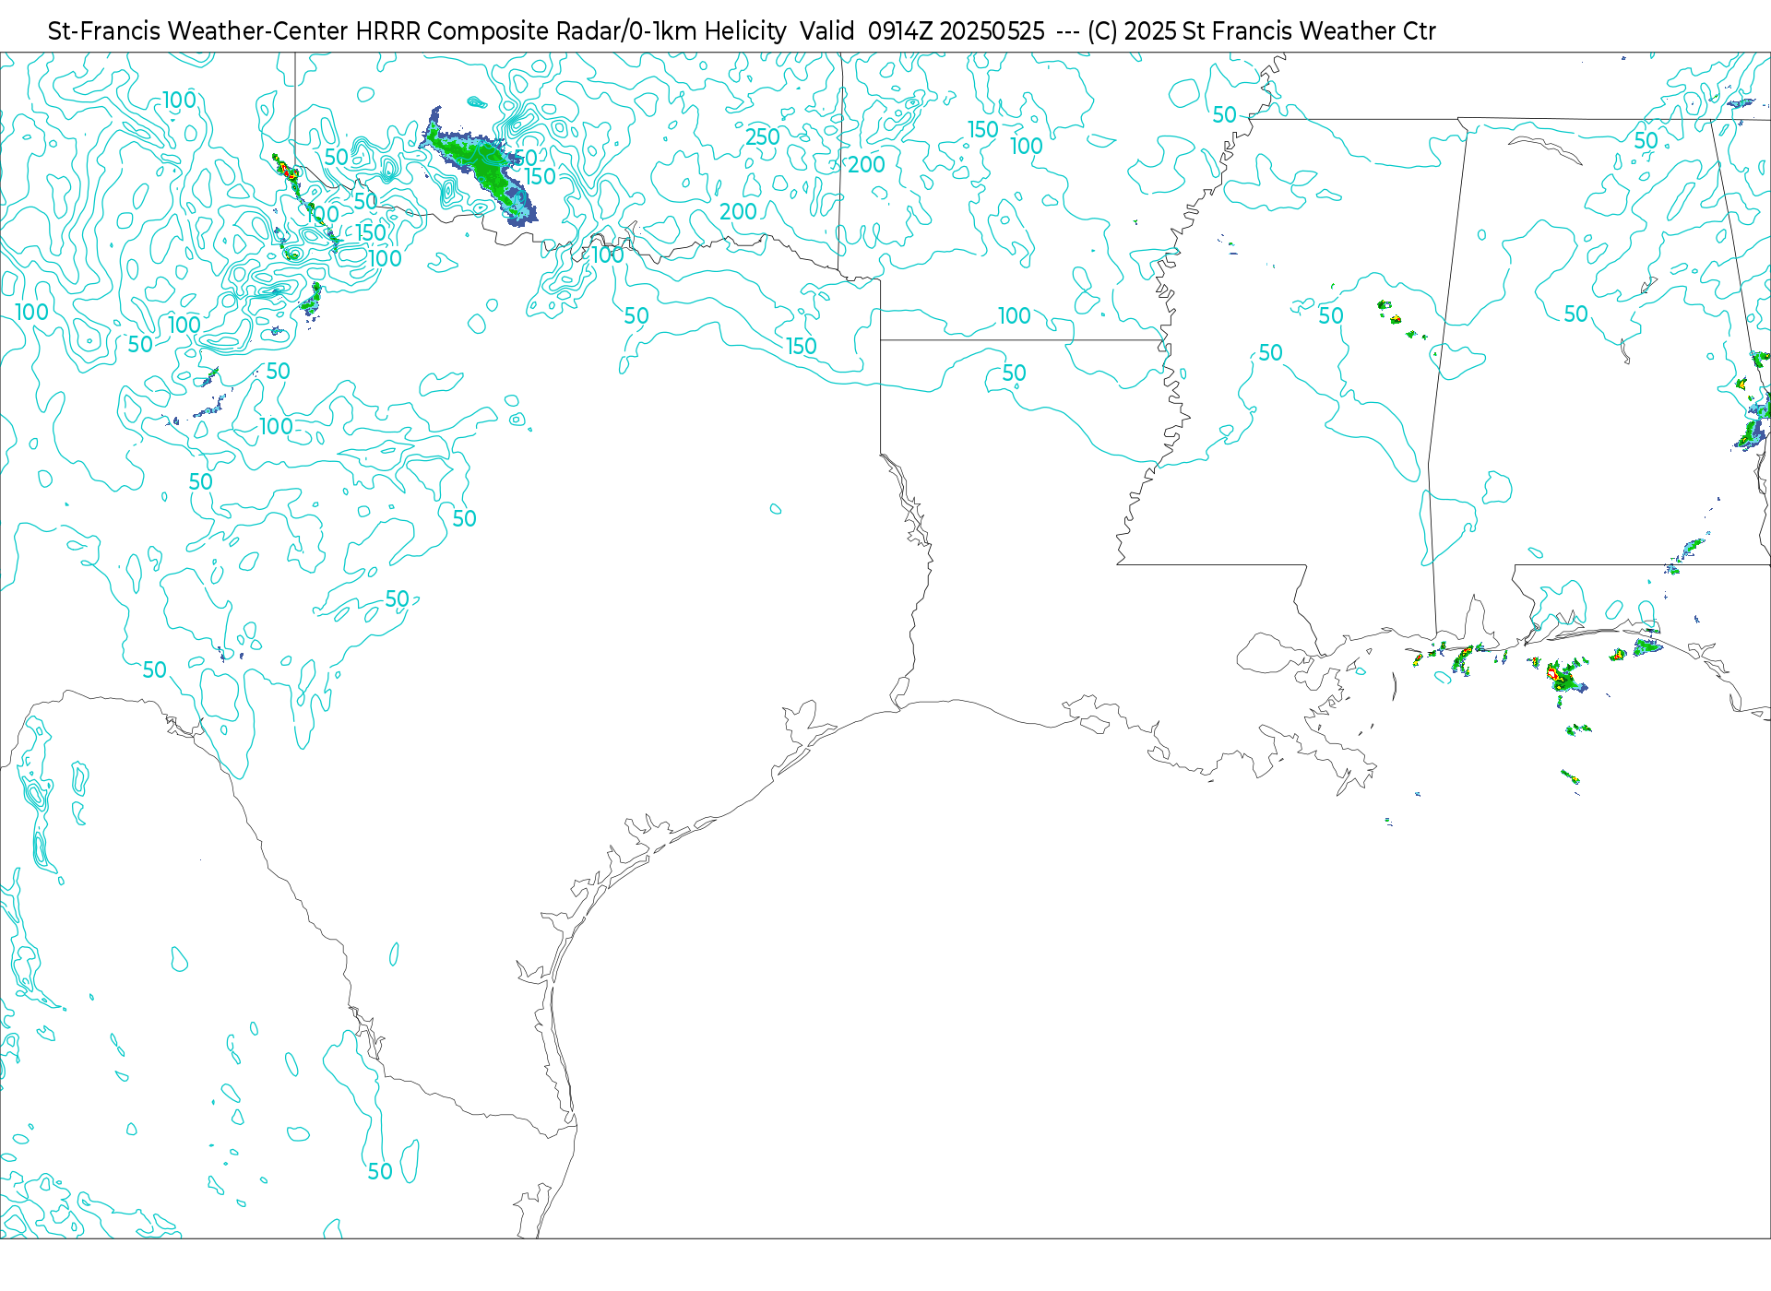The width and height of the screenshot is (1771, 1291).
Task: Click the "(C) 2025 St Francis Weather Ctr" copyright text
Action: tap(1262, 31)
